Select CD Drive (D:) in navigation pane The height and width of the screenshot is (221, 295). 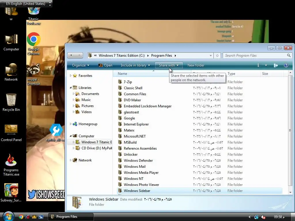point(94,148)
